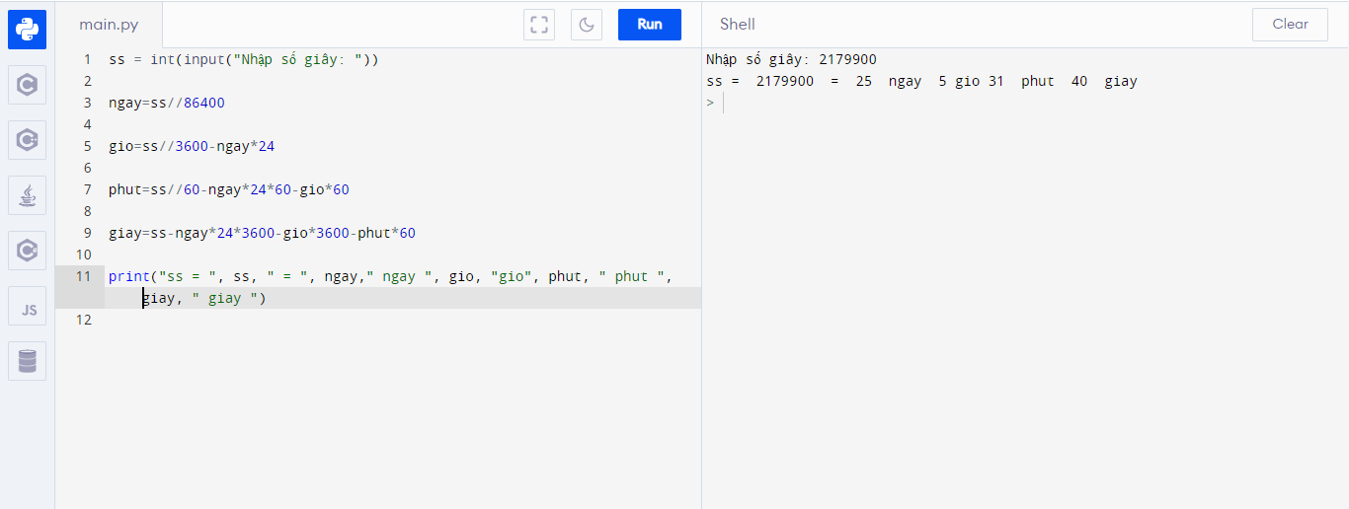The image size is (1349, 509).
Task: Open the C# compiler icon
Action: pos(27,251)
